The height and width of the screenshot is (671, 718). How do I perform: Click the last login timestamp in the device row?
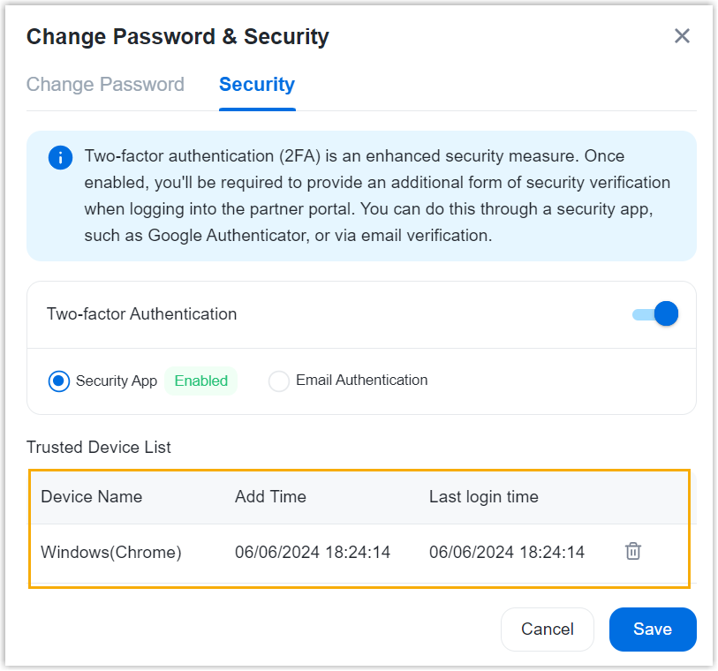507,553
